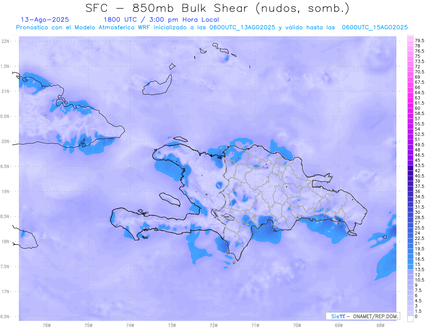The image size is (427, 330).
Task: Click the initialization stamp "0600UTC_13AGO2025"
Action: tap(242, 27)
